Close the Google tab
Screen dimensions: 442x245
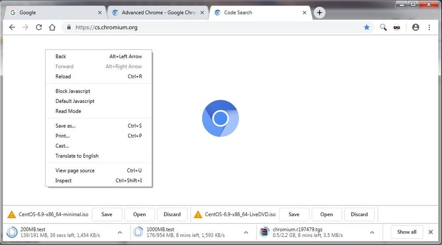pos(100,13)
